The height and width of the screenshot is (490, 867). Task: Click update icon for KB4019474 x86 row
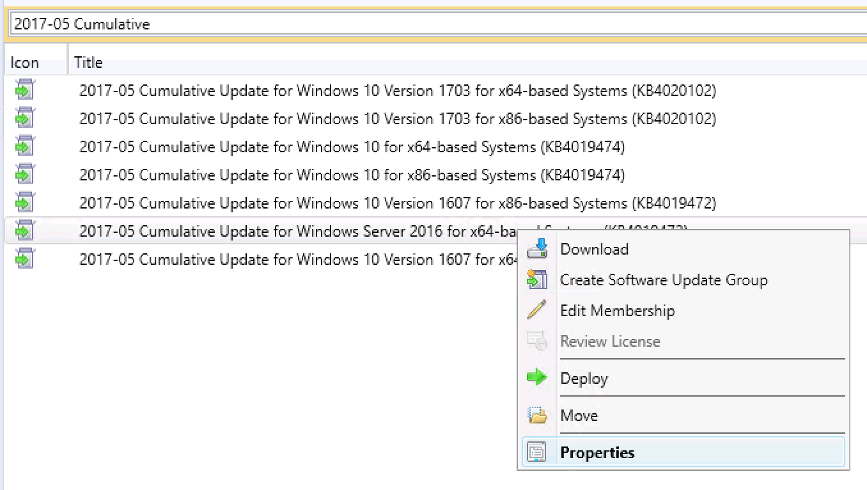click(25, 175)
